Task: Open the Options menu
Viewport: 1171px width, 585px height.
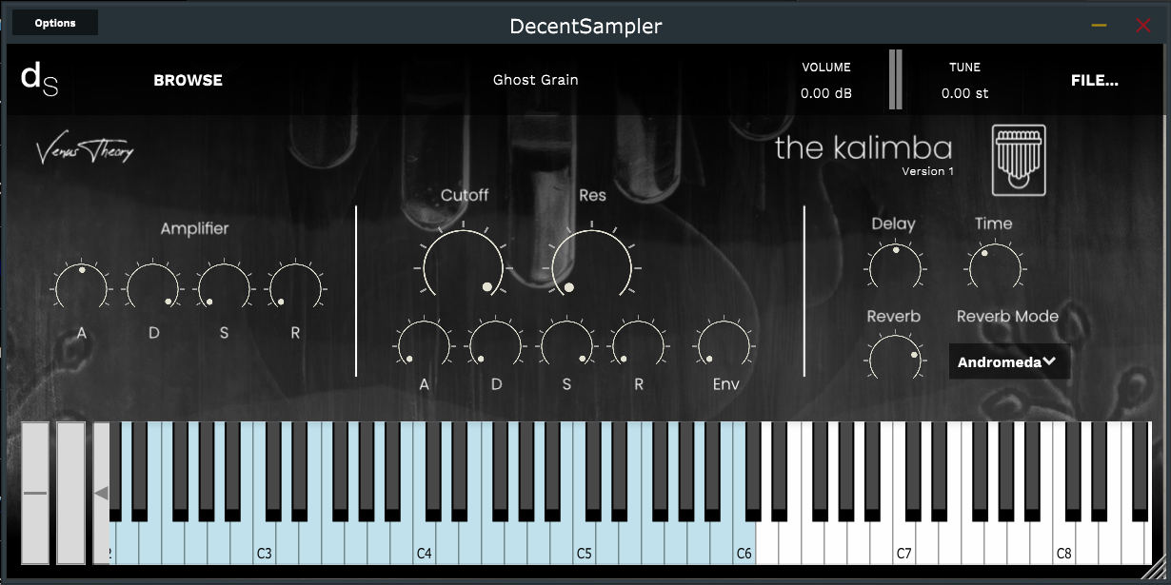Action: tap(55, 23)
